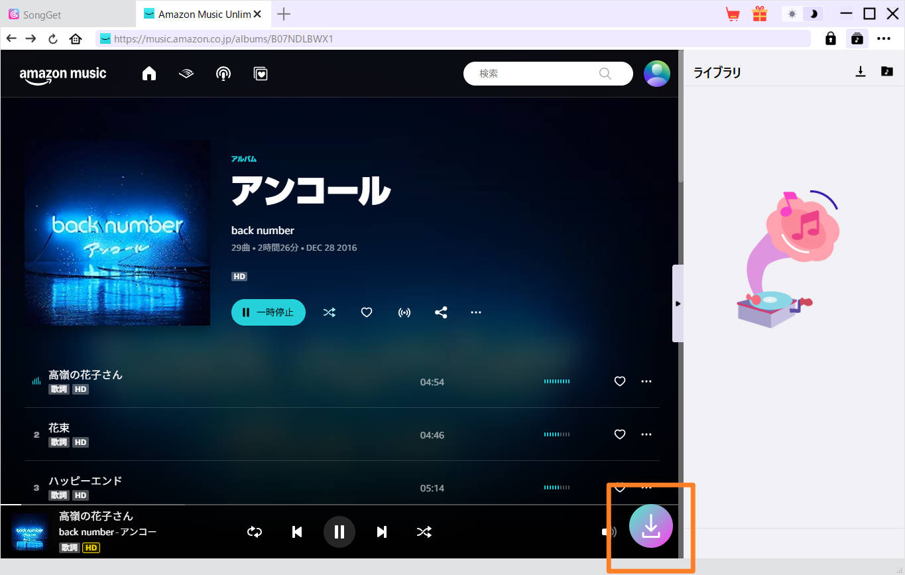Open the Amazon Music home page
905x575 pixels.
click(149, 74)
